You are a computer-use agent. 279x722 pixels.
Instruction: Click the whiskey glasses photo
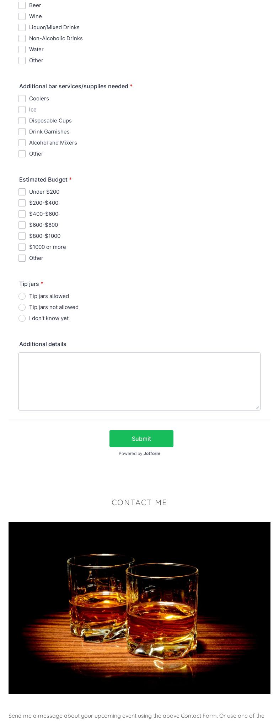[x=139, y=608]
